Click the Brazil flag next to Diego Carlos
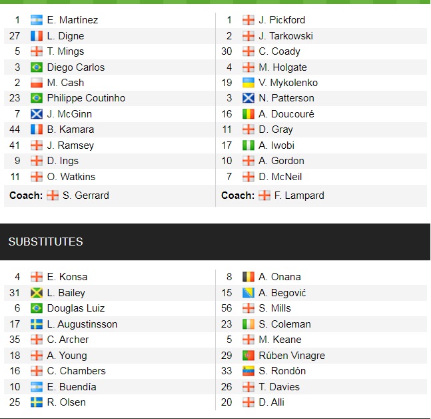Viewport: 431px width, 419px height. point(37,67)
